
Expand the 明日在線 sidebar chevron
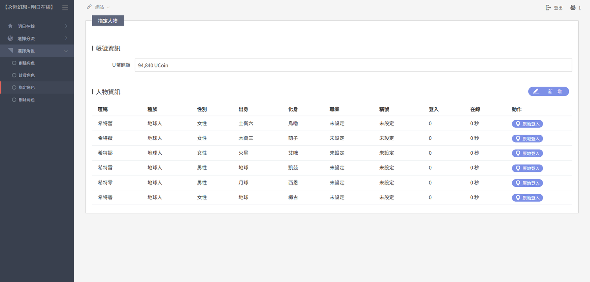coord(66,26)
